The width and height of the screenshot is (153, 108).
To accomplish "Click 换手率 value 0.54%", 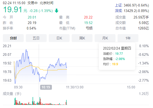I will point(32,28).
